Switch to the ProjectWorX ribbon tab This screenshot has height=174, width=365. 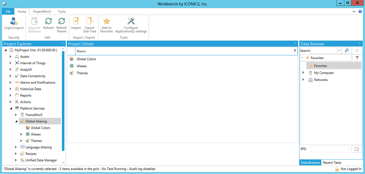[42, 12]
